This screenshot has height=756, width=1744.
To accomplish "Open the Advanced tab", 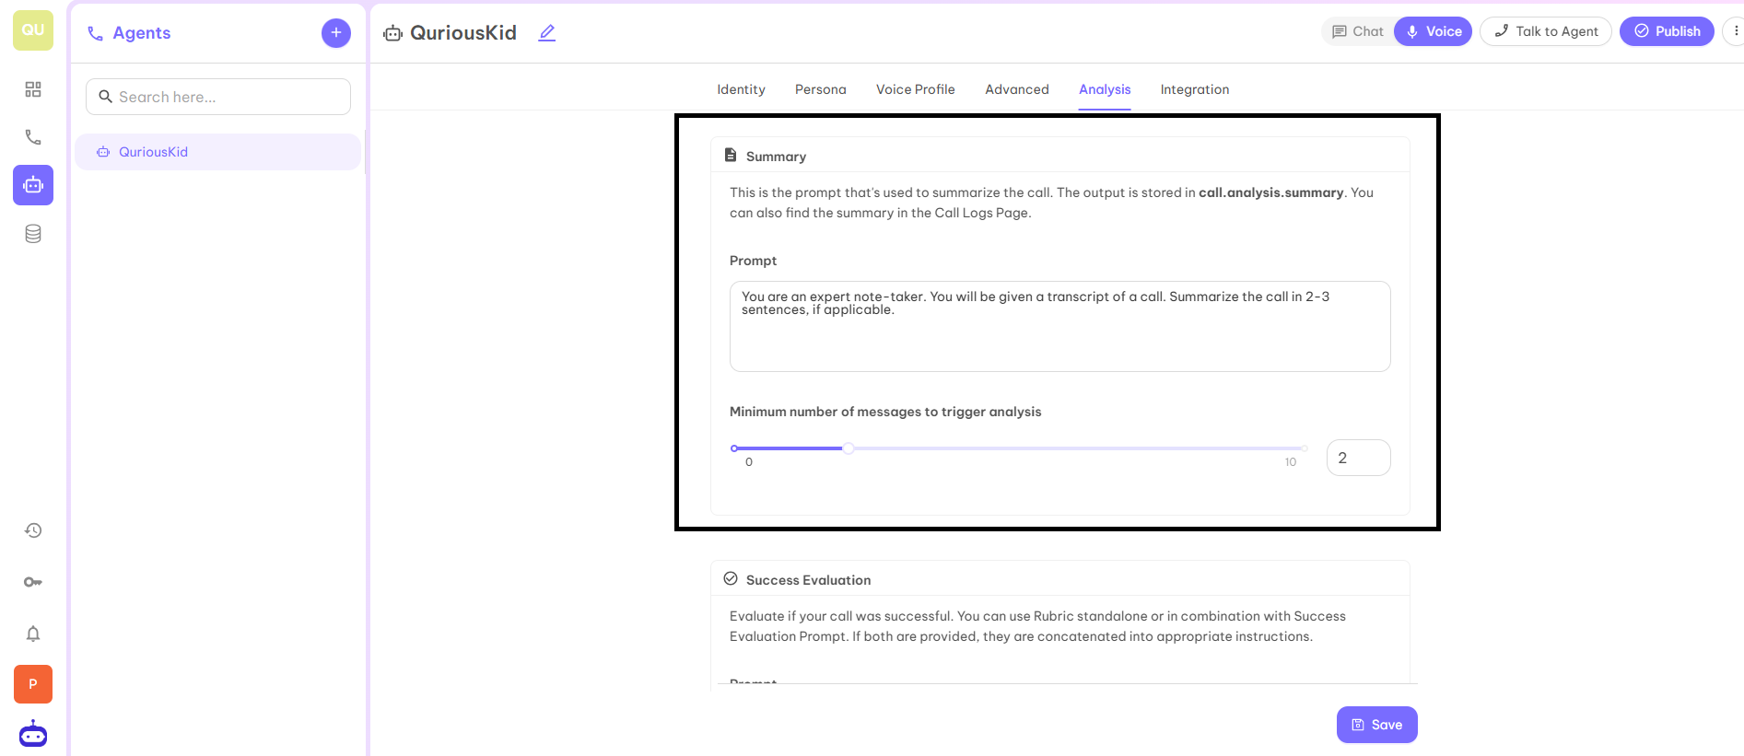I will [x=1017, y=89].
